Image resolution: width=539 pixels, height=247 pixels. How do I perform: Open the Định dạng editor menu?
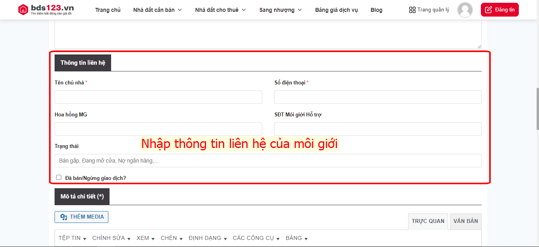(208, 238)
